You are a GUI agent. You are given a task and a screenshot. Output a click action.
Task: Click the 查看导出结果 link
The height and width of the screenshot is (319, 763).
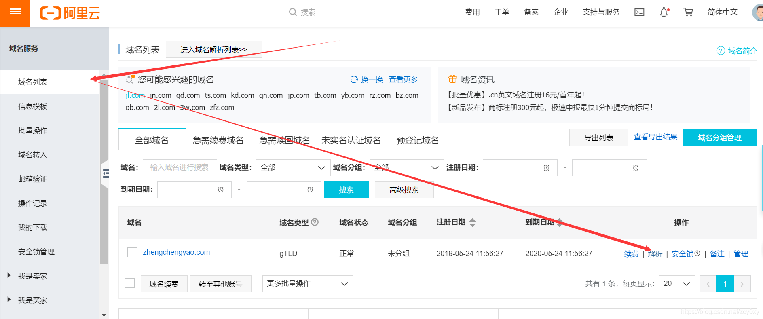655,137
